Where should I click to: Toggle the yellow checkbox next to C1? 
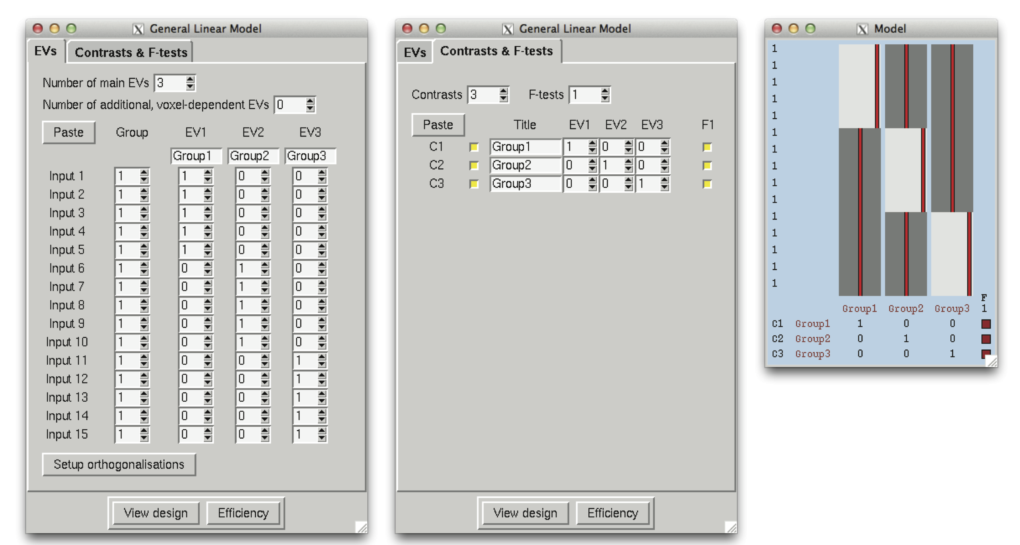point(474,147)
